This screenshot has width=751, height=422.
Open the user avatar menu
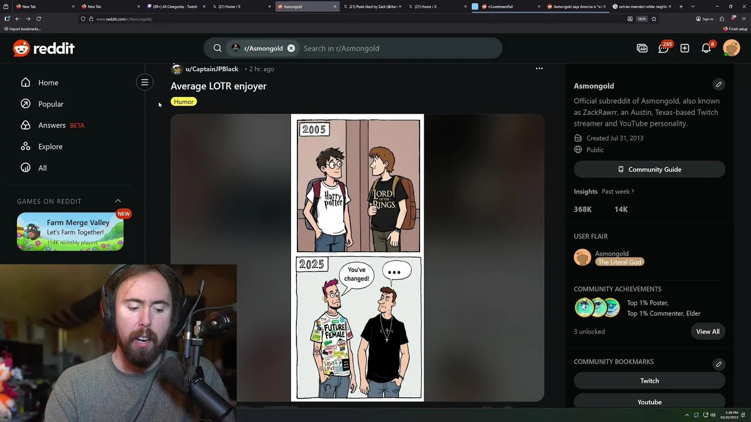[732, 48]
